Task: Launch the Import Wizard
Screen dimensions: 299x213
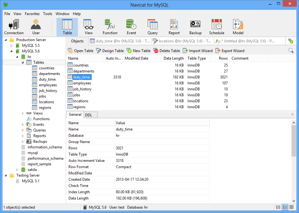Action: (198, 51)
